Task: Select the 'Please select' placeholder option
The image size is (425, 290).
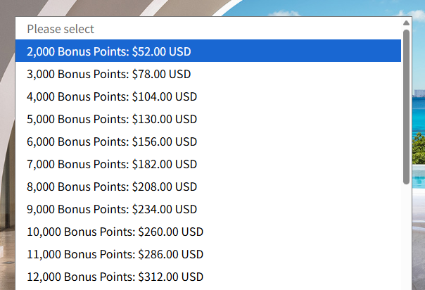Action: (x=61, y=29)
